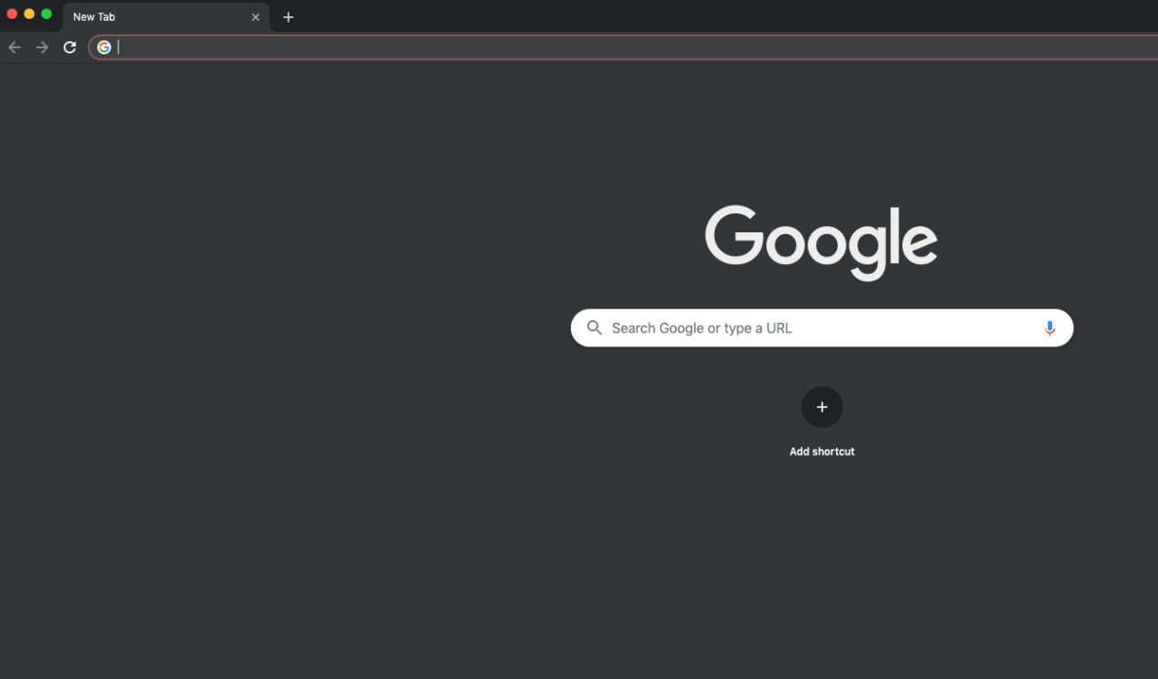Screen dimensions: 1158x679
Task: Close the window using red button
Action: click(13, 14)
